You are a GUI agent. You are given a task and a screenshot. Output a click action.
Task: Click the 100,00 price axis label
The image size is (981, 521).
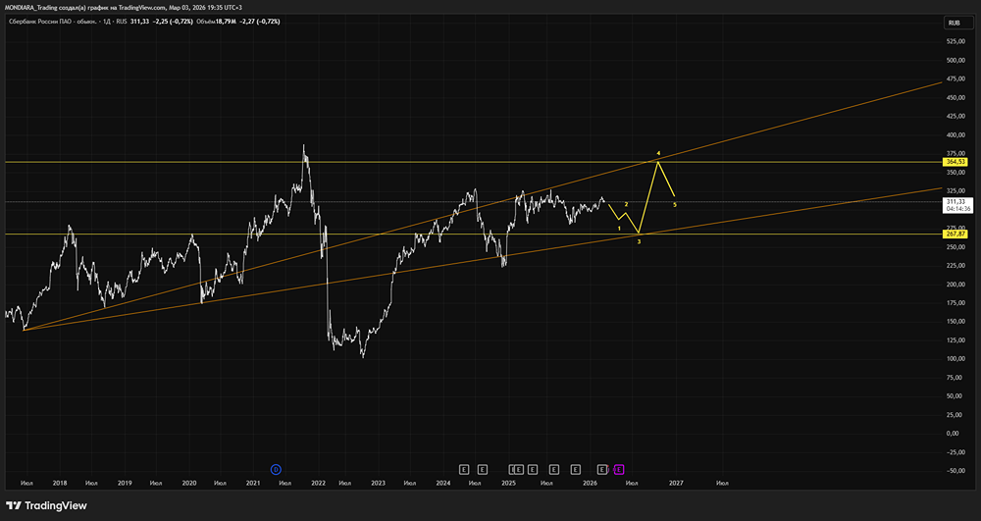point(955,359)
